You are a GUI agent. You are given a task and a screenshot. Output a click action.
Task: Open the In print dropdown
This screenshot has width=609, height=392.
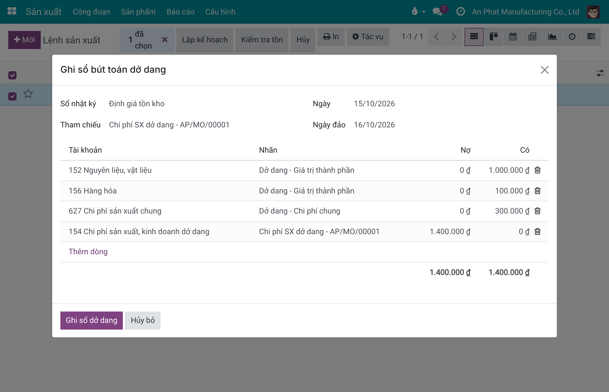(331, 37)
